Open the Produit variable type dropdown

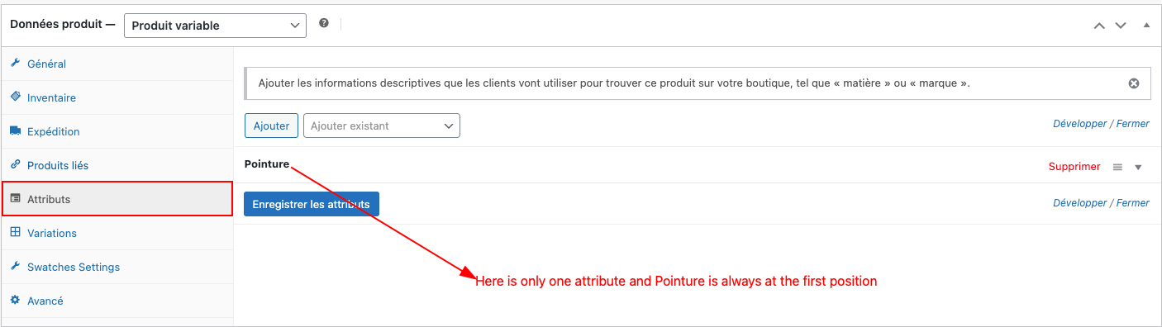pos(215,26)
